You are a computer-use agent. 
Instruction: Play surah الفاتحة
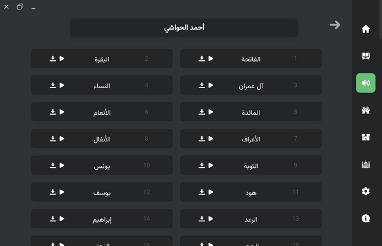(211, 59)
